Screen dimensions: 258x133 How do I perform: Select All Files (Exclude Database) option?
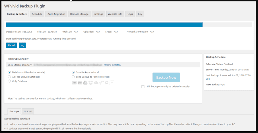[x=9, y=77]
